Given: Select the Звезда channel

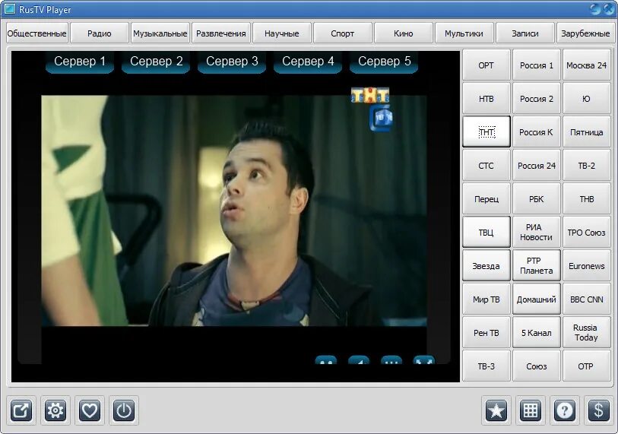Looking at the screenshot, I should tap(486, 266).
